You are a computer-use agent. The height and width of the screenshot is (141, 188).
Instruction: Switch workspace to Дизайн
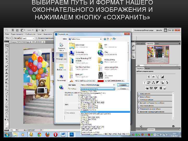point(159,30)
